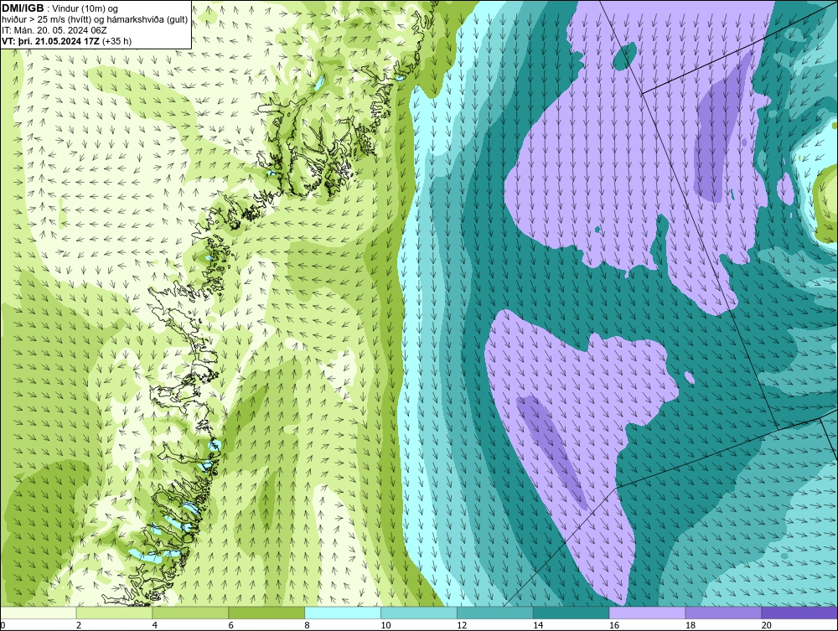The height and width of the screenshot is (631, 838).
Task: Click the light cyan 8–10 m/s swatch
Action: coord(343,613)
